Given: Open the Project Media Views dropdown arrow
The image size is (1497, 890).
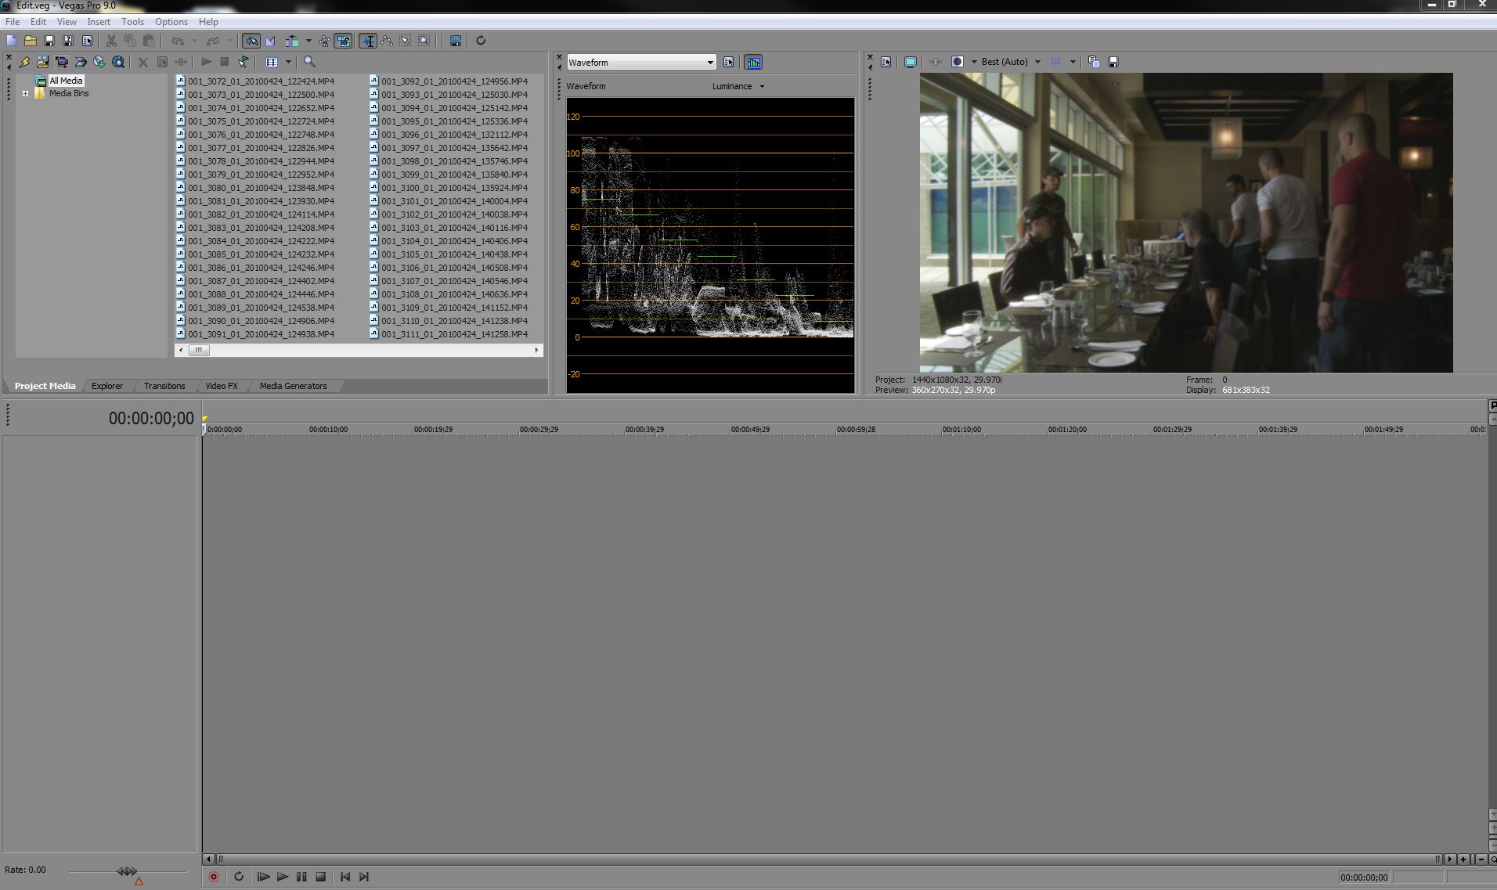Looking at the screenshot, I should 288,62.
